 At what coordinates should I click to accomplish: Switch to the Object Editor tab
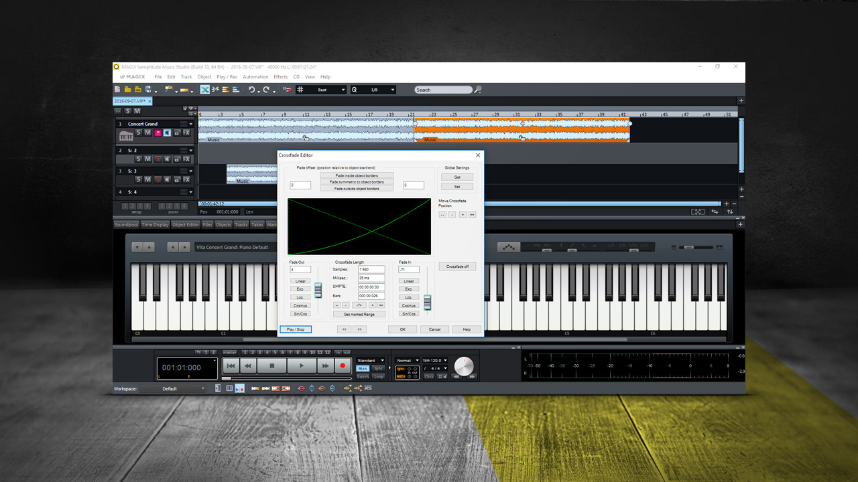pos(185,225)
